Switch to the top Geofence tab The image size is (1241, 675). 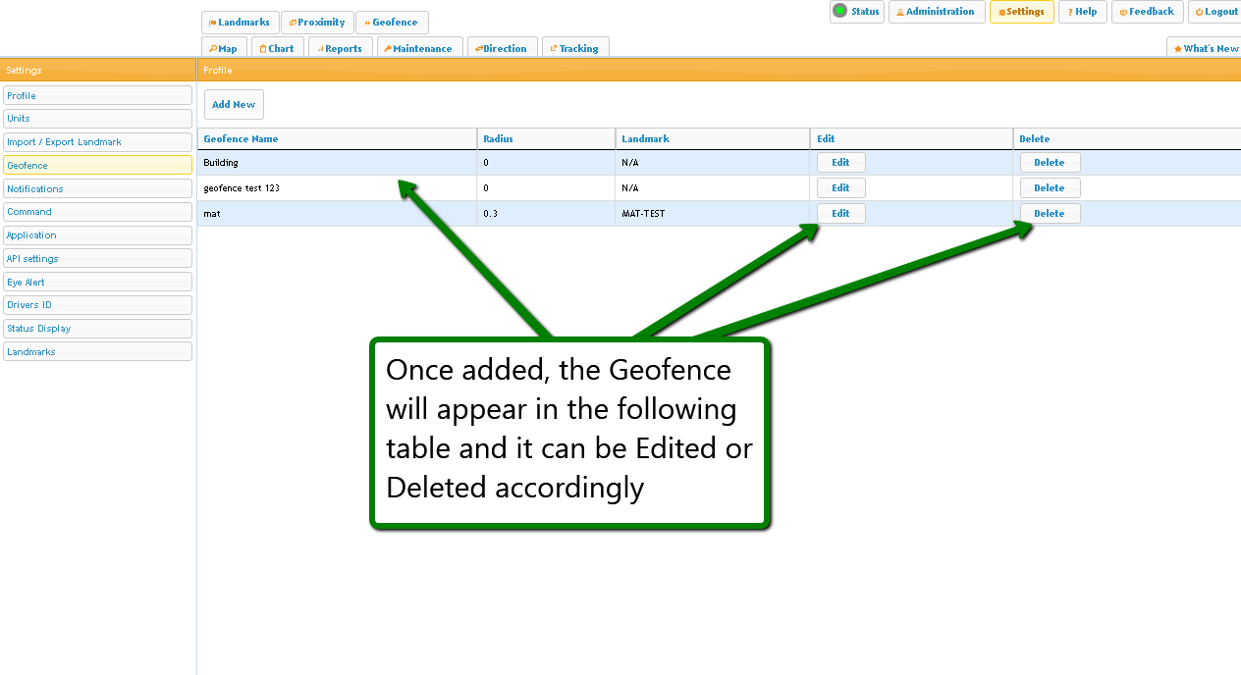point(391,23)
